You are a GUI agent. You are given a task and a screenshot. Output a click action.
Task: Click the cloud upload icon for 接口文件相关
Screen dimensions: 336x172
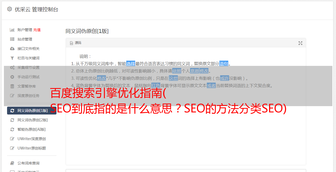pos(12,49)
